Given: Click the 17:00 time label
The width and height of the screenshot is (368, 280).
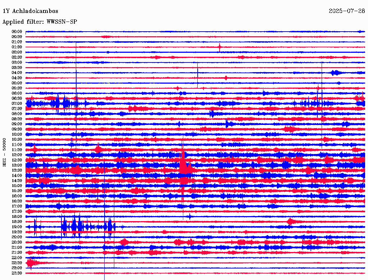Looking at the screenshot, I should click(17, 206).
